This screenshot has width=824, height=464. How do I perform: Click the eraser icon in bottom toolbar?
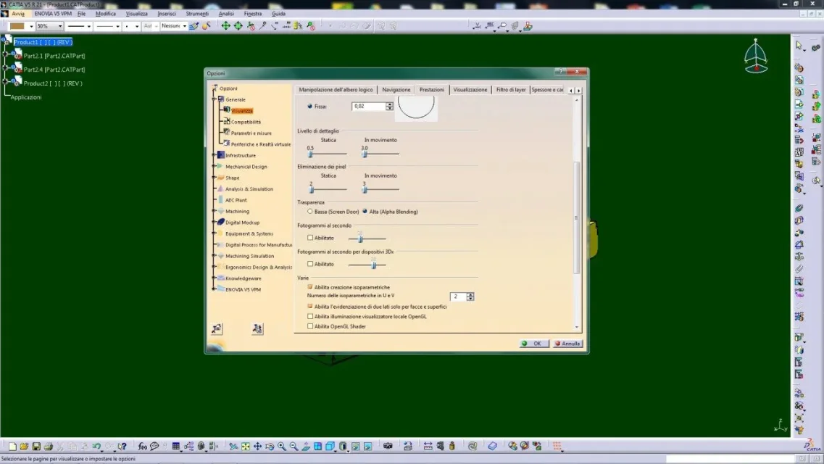tap(492, 446)
